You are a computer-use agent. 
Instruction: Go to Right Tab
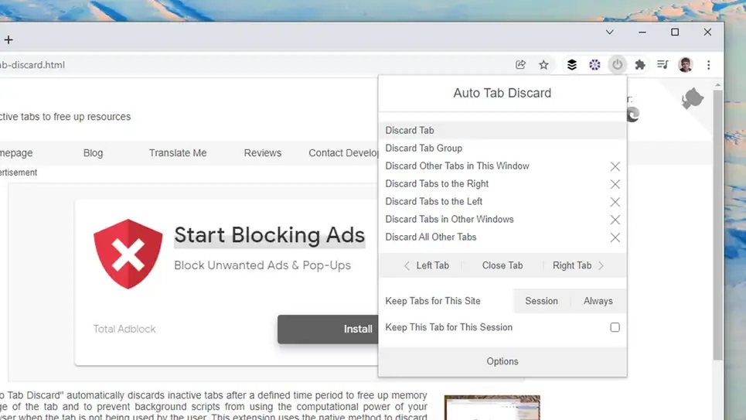pyautogui.click(x=578, y=265)
